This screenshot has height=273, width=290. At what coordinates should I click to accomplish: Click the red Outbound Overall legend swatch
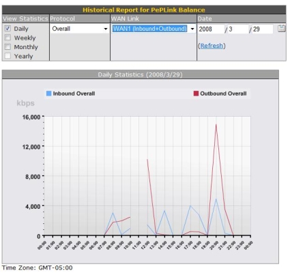196,94
